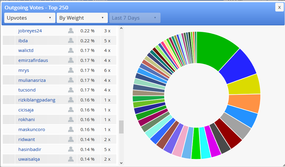Image resolution: width=285 pixels, height=167 pixels.
Task: Click the 6 x vote count for mrys
Action: [x=107, y=70]
